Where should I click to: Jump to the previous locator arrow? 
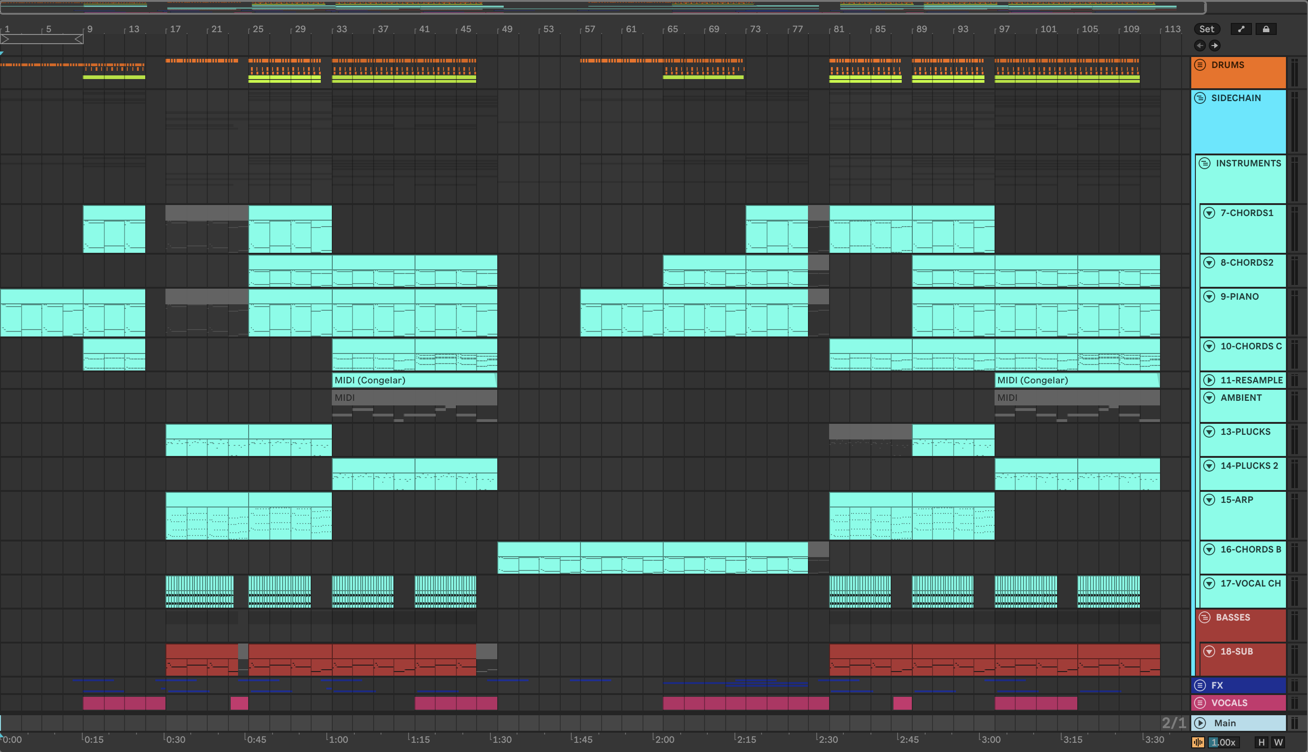(1200, 46)
